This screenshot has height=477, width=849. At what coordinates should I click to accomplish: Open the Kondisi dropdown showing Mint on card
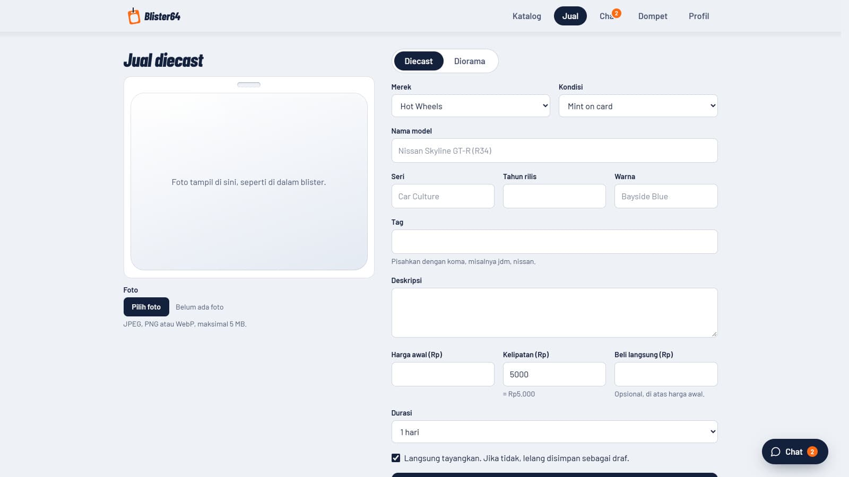pyautogui.click(x=638, y=106)
